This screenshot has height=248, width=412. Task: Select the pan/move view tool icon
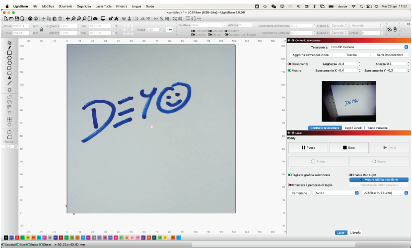pos(68,19)
